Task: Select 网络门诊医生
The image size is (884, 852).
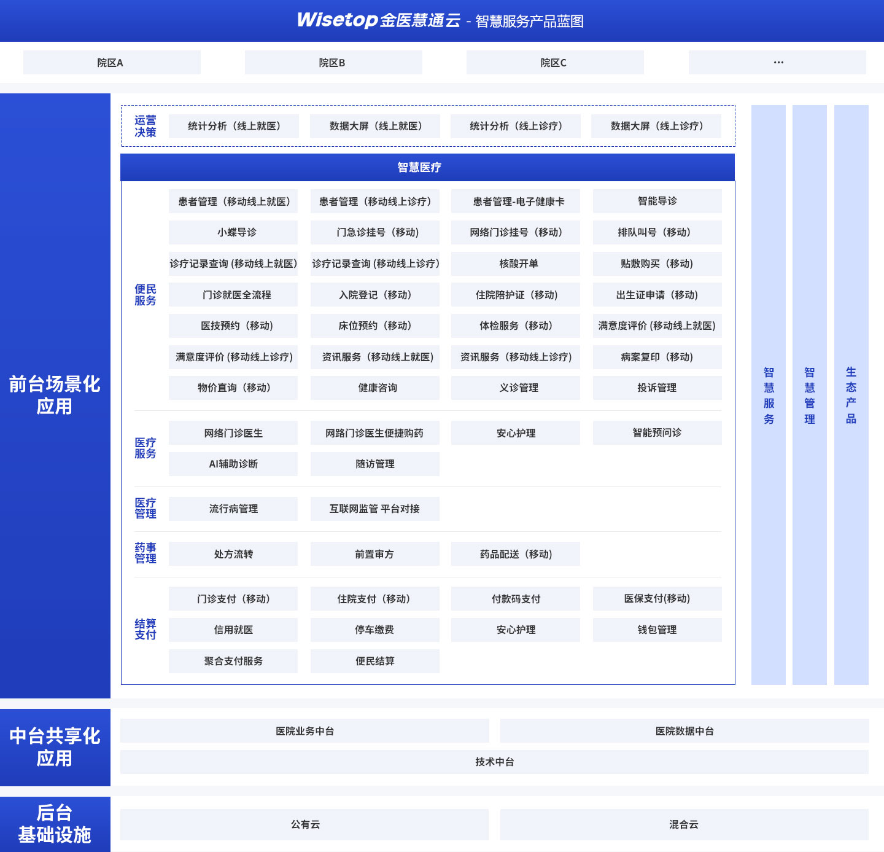Action: point(233,433)
